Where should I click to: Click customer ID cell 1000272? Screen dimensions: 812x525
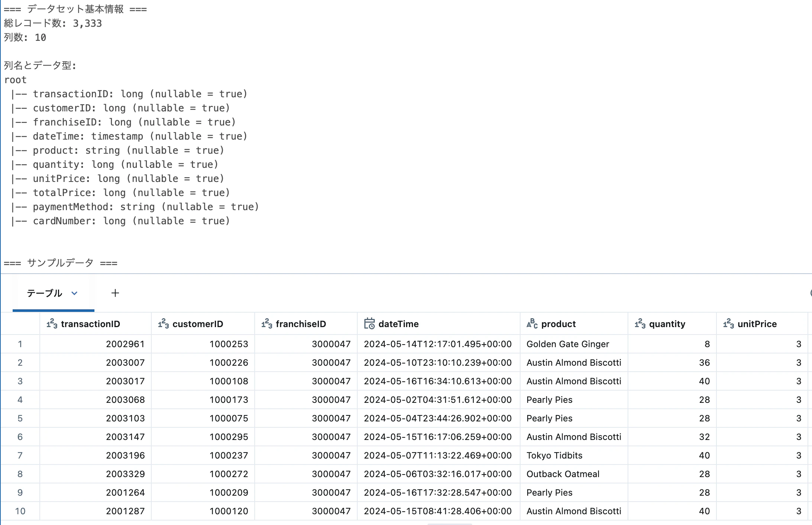point(203,474)
